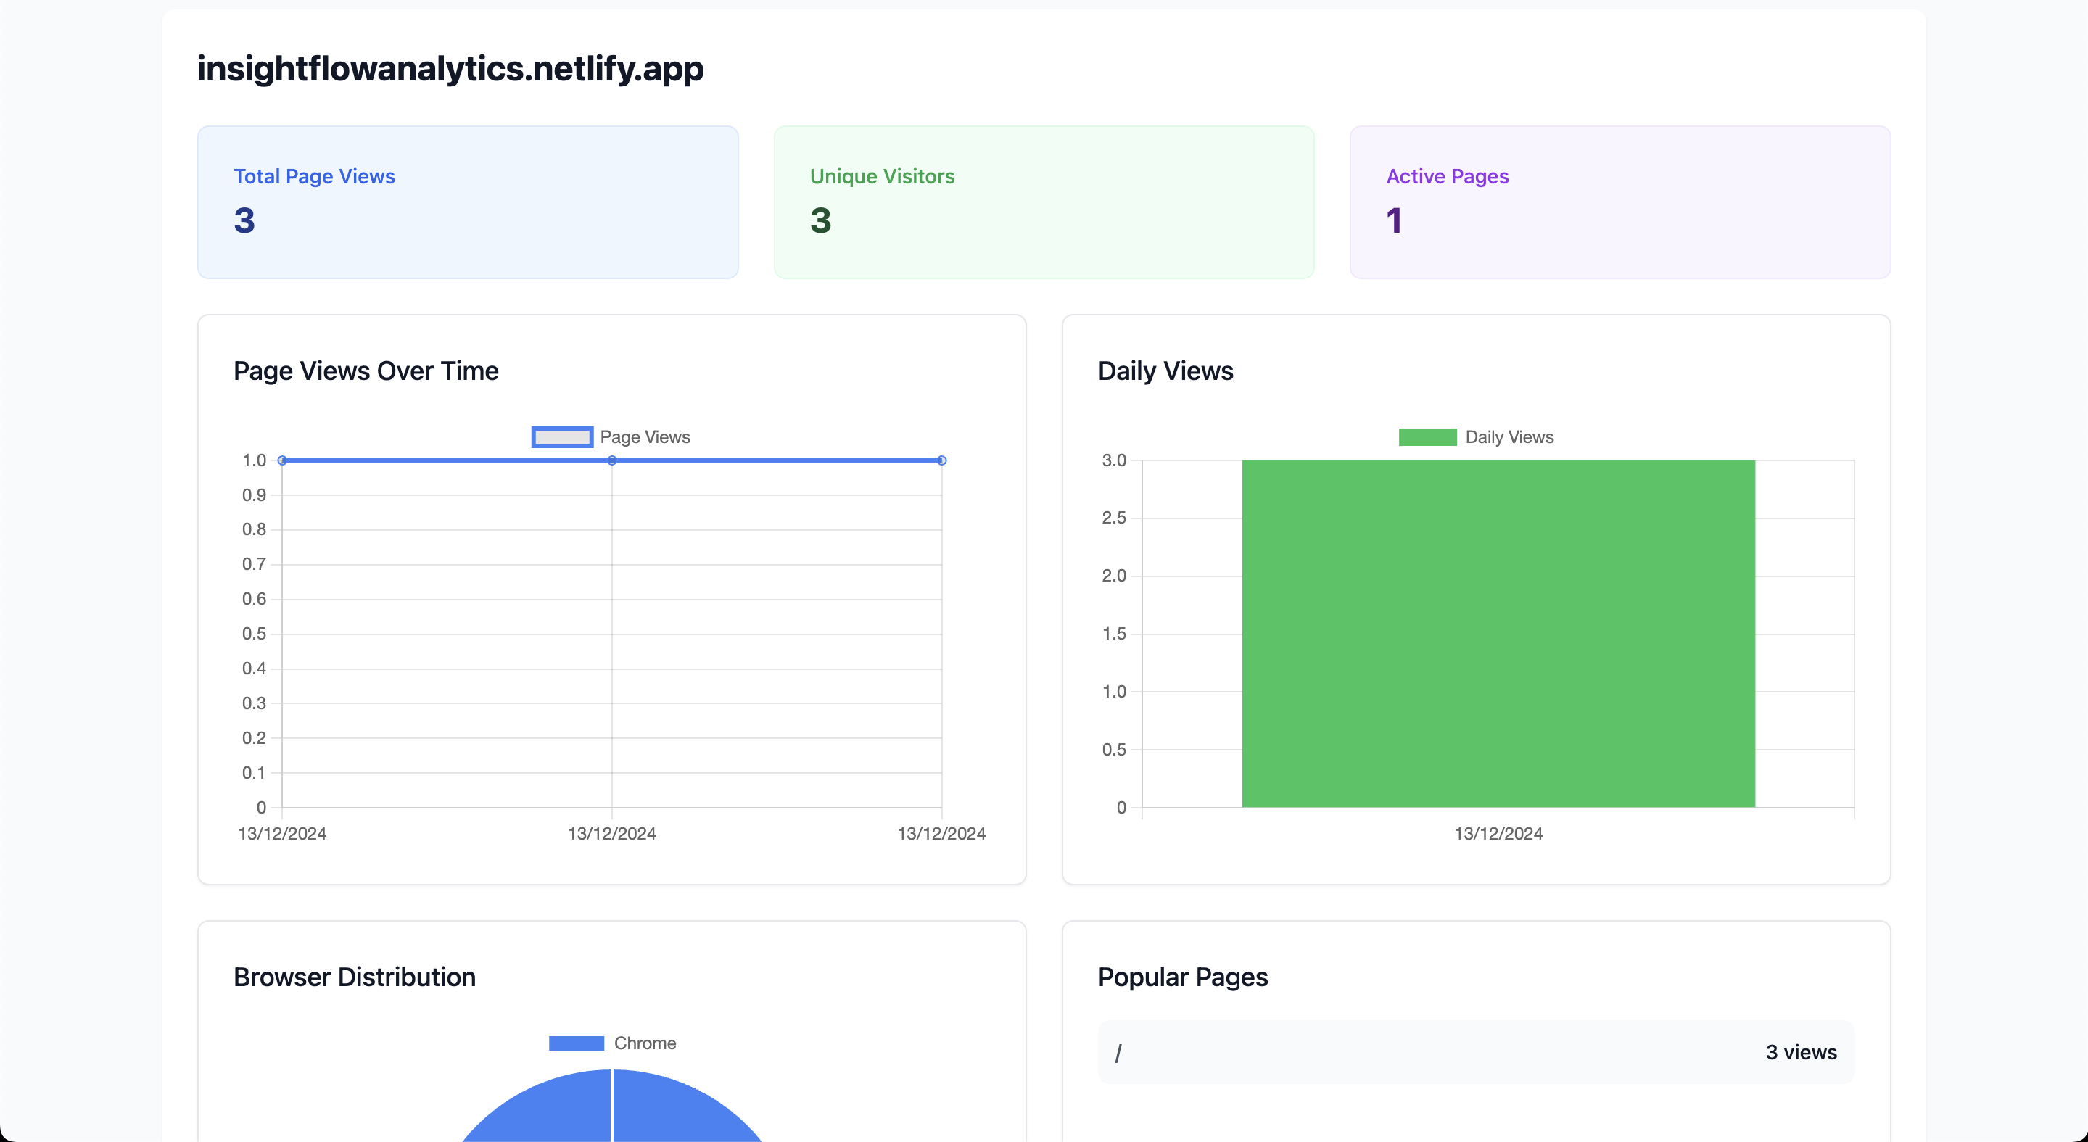
Task: Click the '3 views' count in Popular Pages
Action: pyautogui.click(x=1802, y=1051)
